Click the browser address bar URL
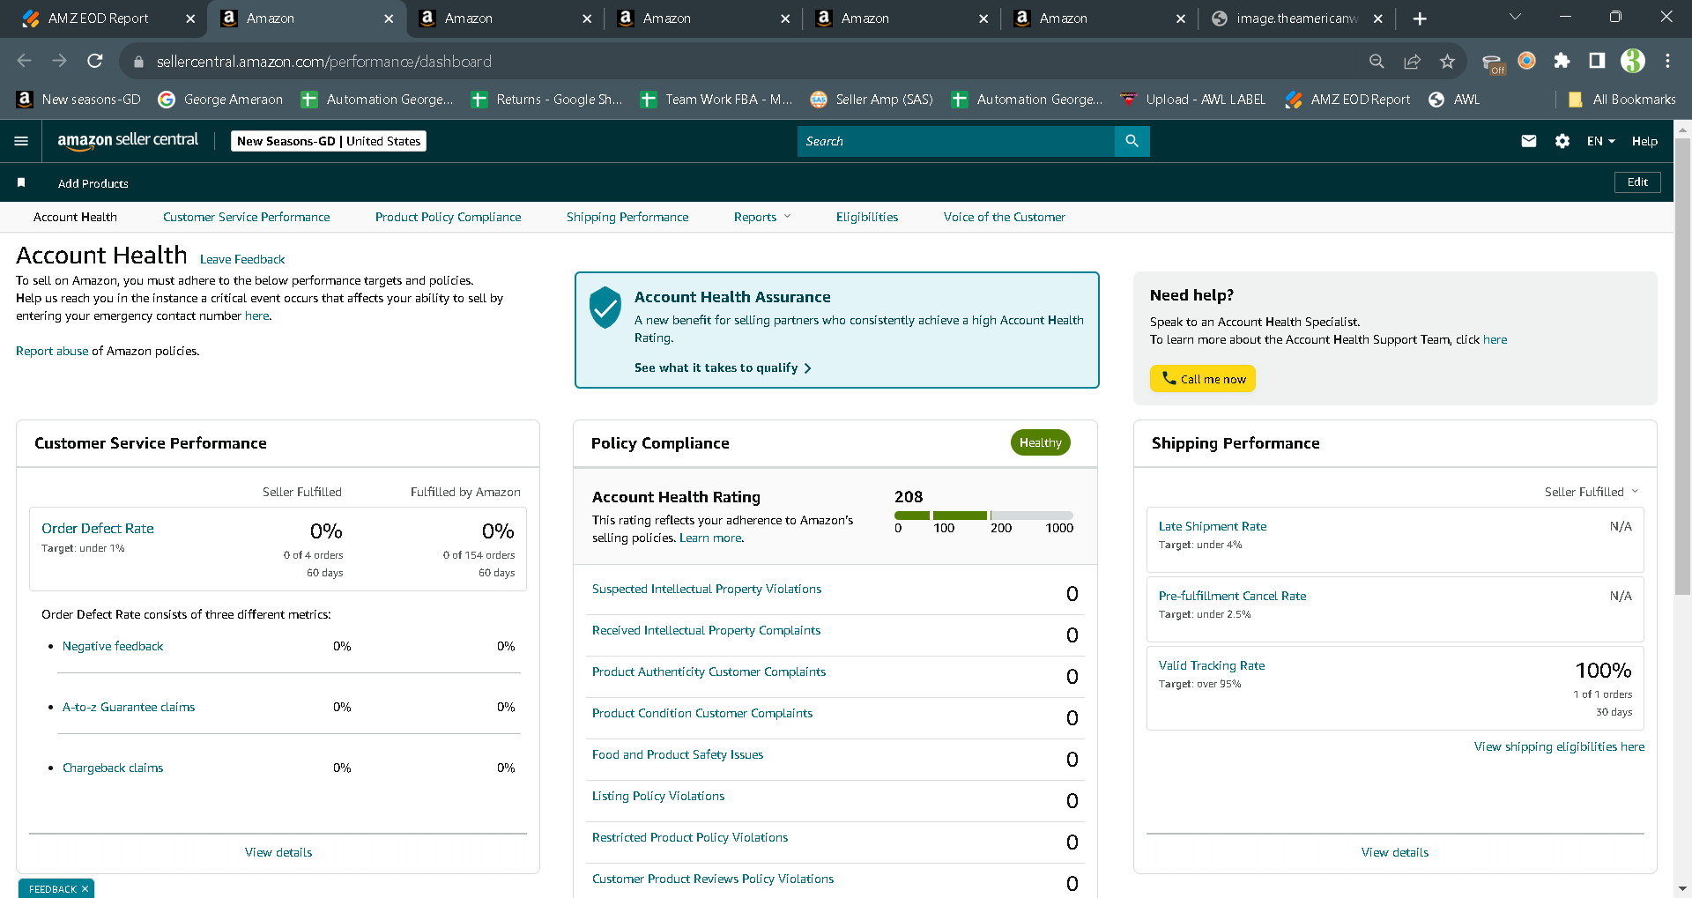The height and width of the screenshot is (898, 1692). 324,62
